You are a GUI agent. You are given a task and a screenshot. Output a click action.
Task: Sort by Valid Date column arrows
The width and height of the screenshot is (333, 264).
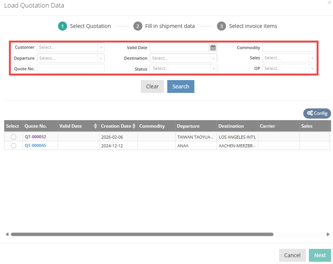click(x=95, y=126)
